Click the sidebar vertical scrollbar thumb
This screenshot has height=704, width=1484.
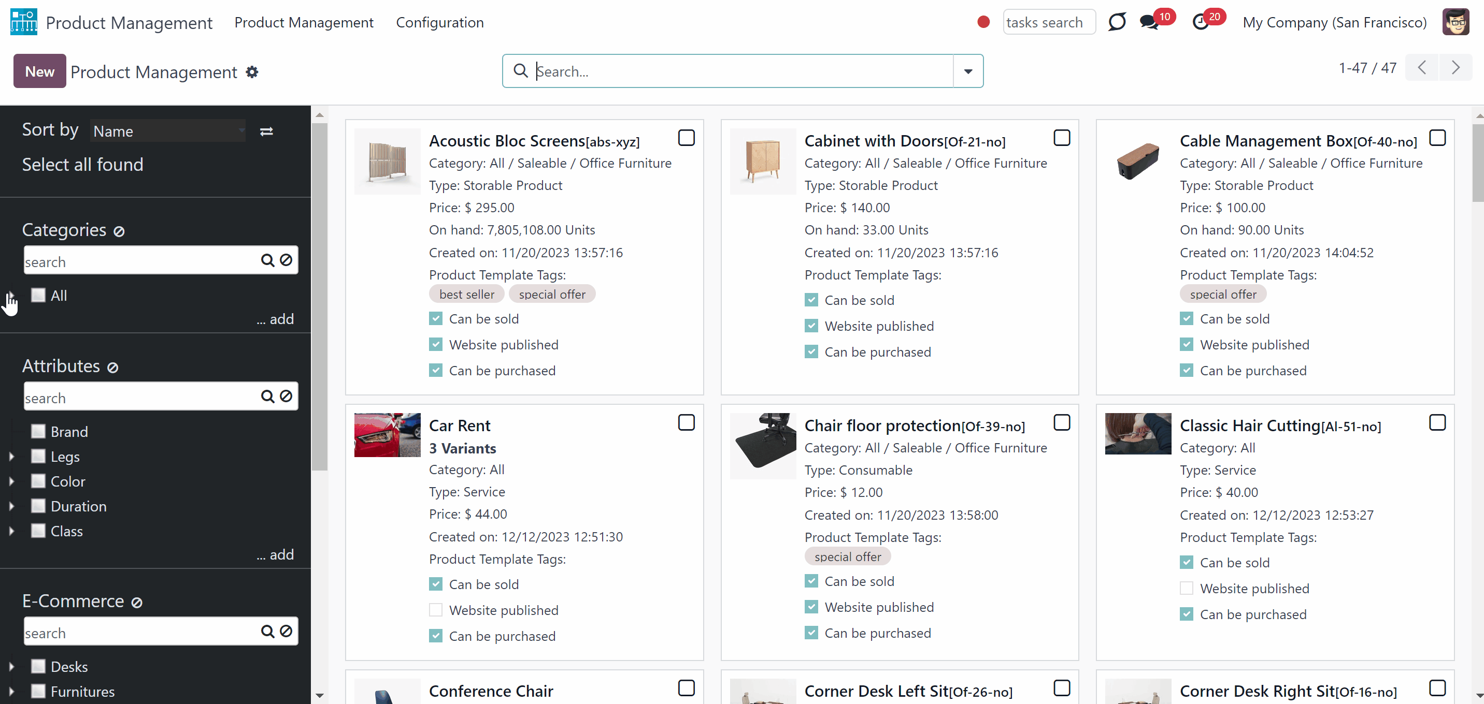tap(320, 297)
